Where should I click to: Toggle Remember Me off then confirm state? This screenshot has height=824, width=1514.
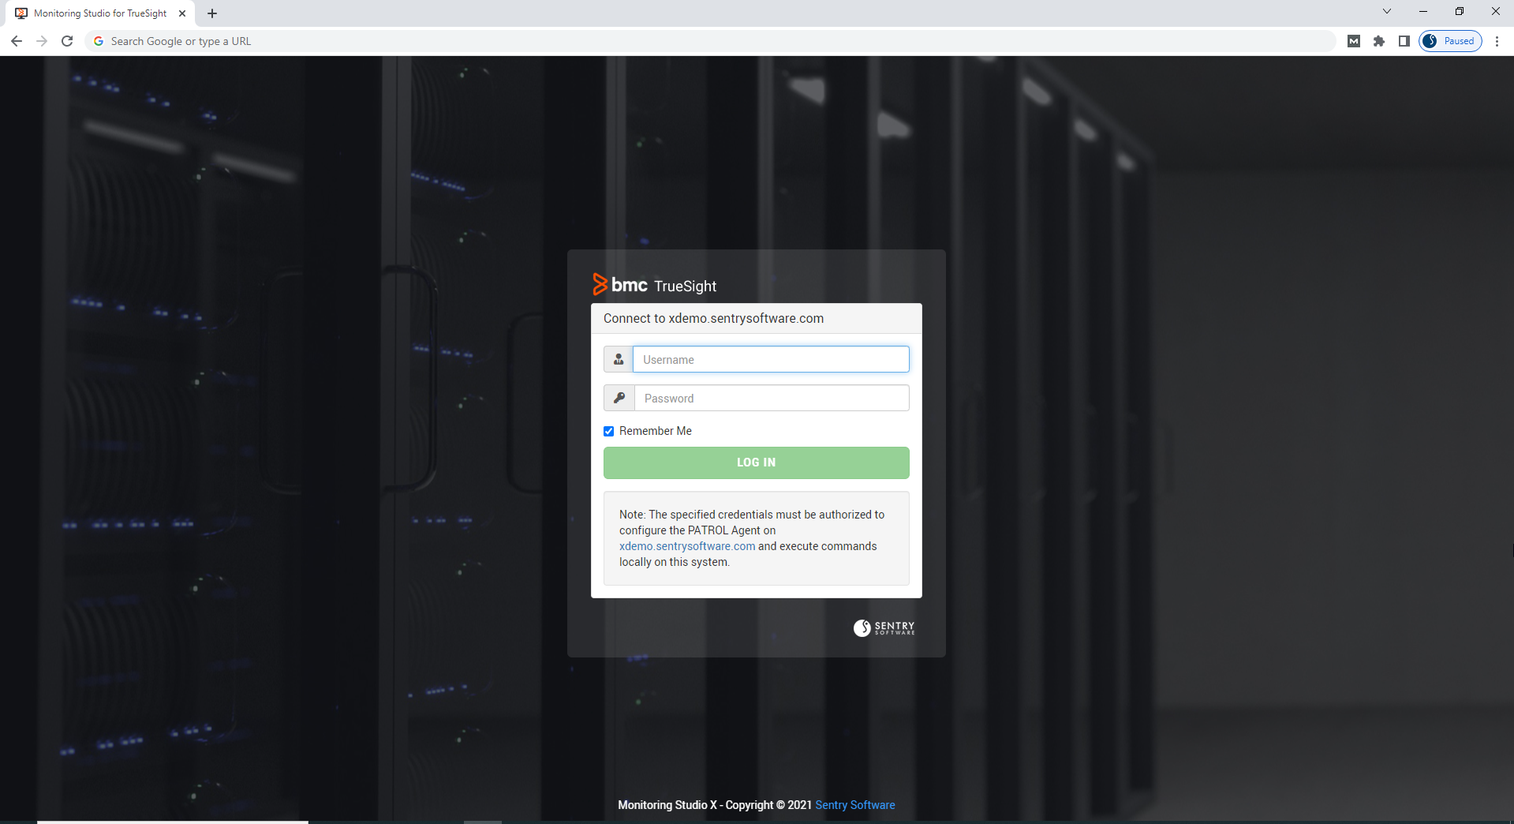(608, 431)
